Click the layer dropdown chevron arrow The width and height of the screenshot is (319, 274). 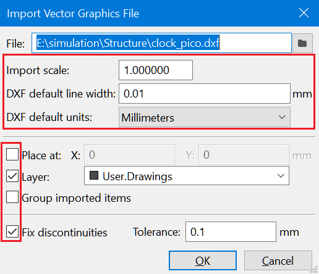coord(281,176)
